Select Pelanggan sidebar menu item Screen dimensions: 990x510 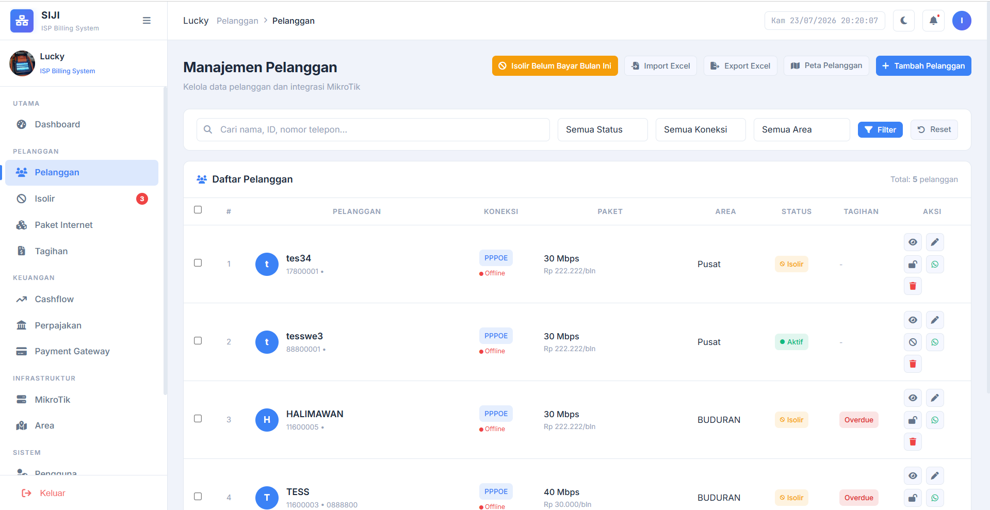(x=82, y=172)
